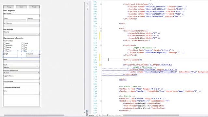Open the Finish dropdown showing Painted
208x117 pixels.
(21, 67)
